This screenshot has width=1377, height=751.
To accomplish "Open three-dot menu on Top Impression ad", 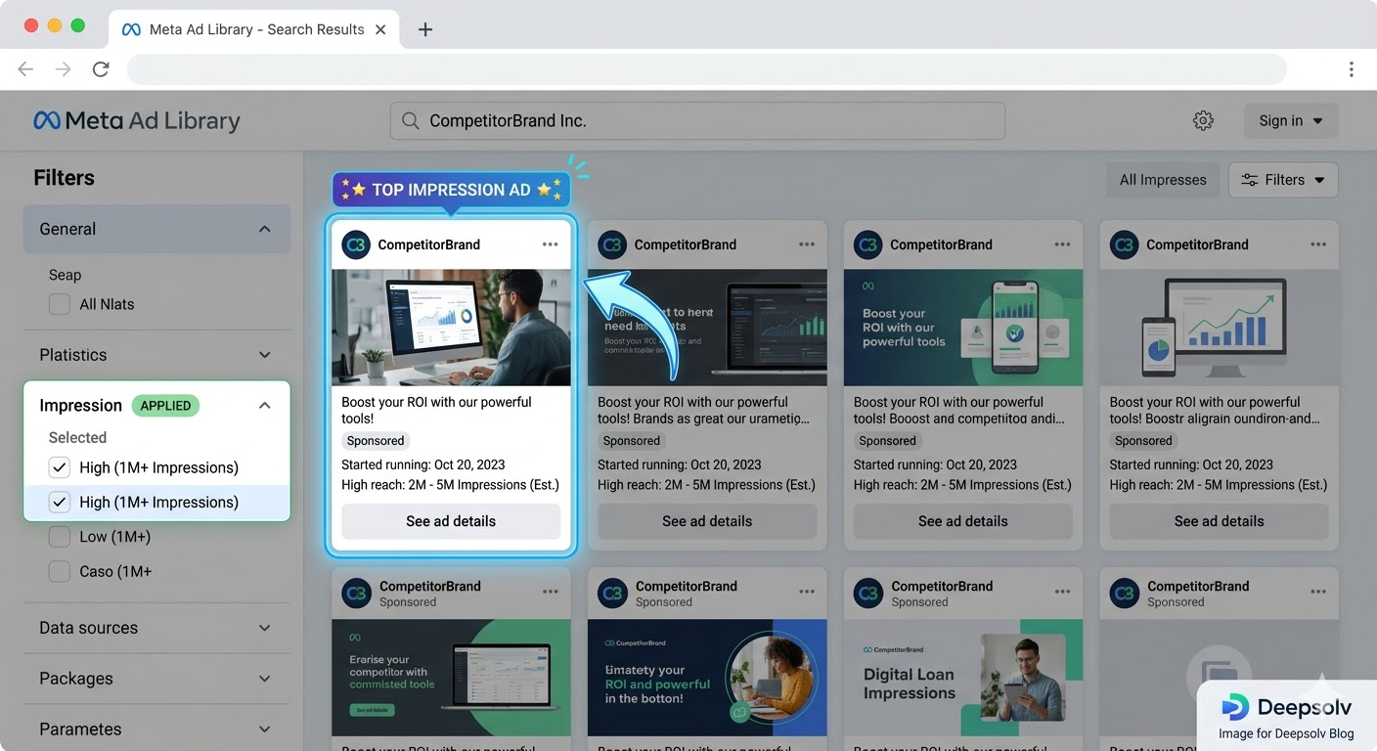I will (x=551, y=243).
